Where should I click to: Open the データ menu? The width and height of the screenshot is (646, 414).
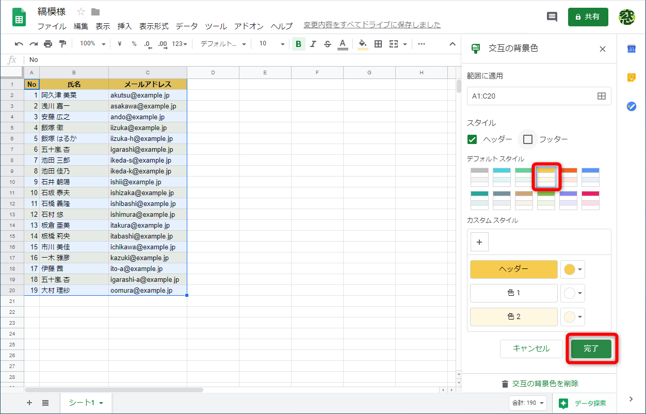point(187,26)
